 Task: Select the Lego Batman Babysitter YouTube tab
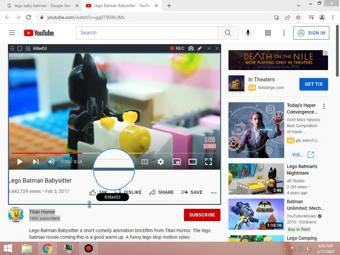pyautogui.click(x=122, y=6)
